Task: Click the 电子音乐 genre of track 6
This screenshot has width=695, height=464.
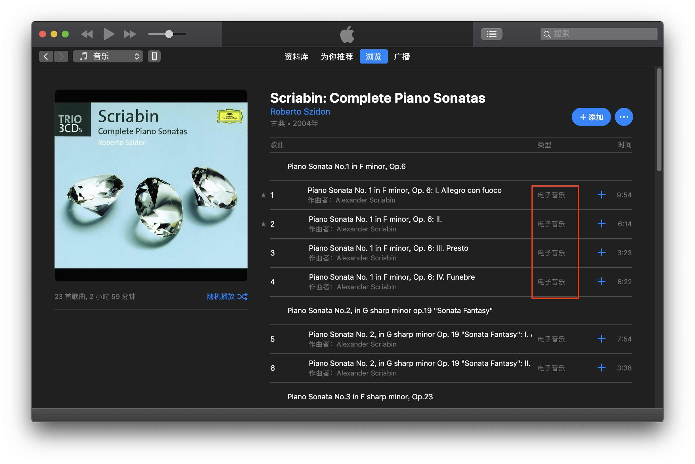Action: tap(551, 368)
